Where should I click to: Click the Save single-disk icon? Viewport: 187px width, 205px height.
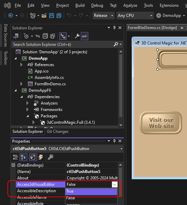click(52, 16)
